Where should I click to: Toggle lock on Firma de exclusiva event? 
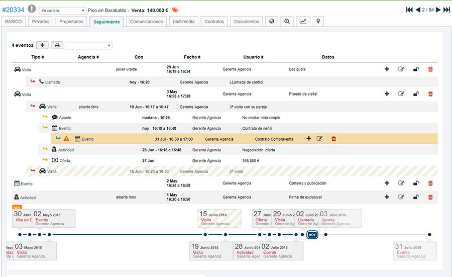(x=416, y=197)
